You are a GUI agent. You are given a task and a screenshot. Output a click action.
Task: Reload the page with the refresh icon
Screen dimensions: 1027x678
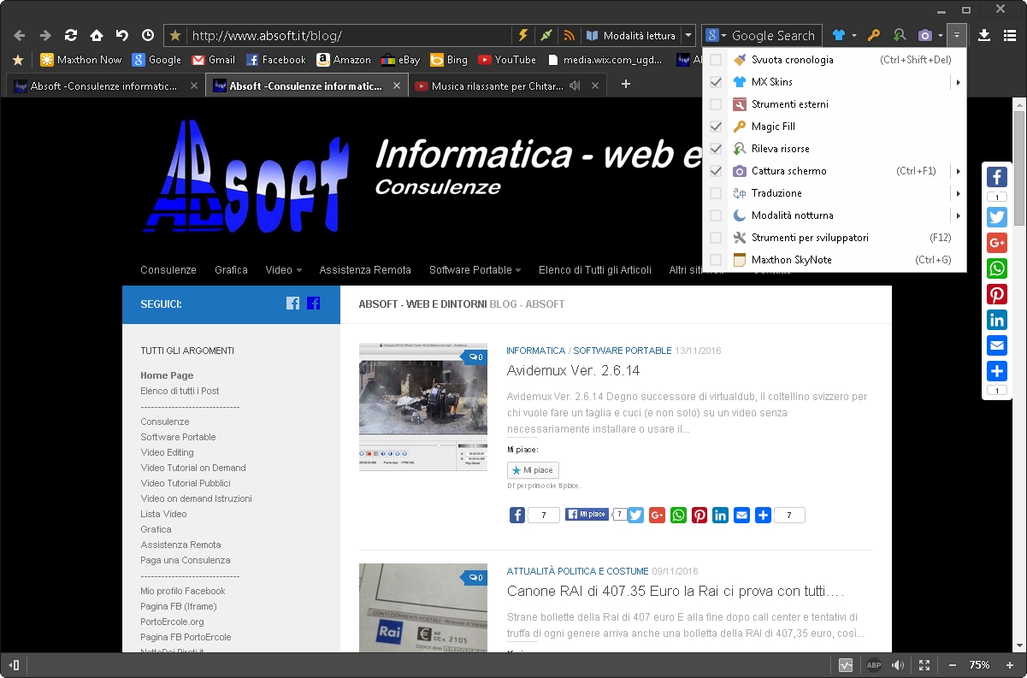pos(71,36)
